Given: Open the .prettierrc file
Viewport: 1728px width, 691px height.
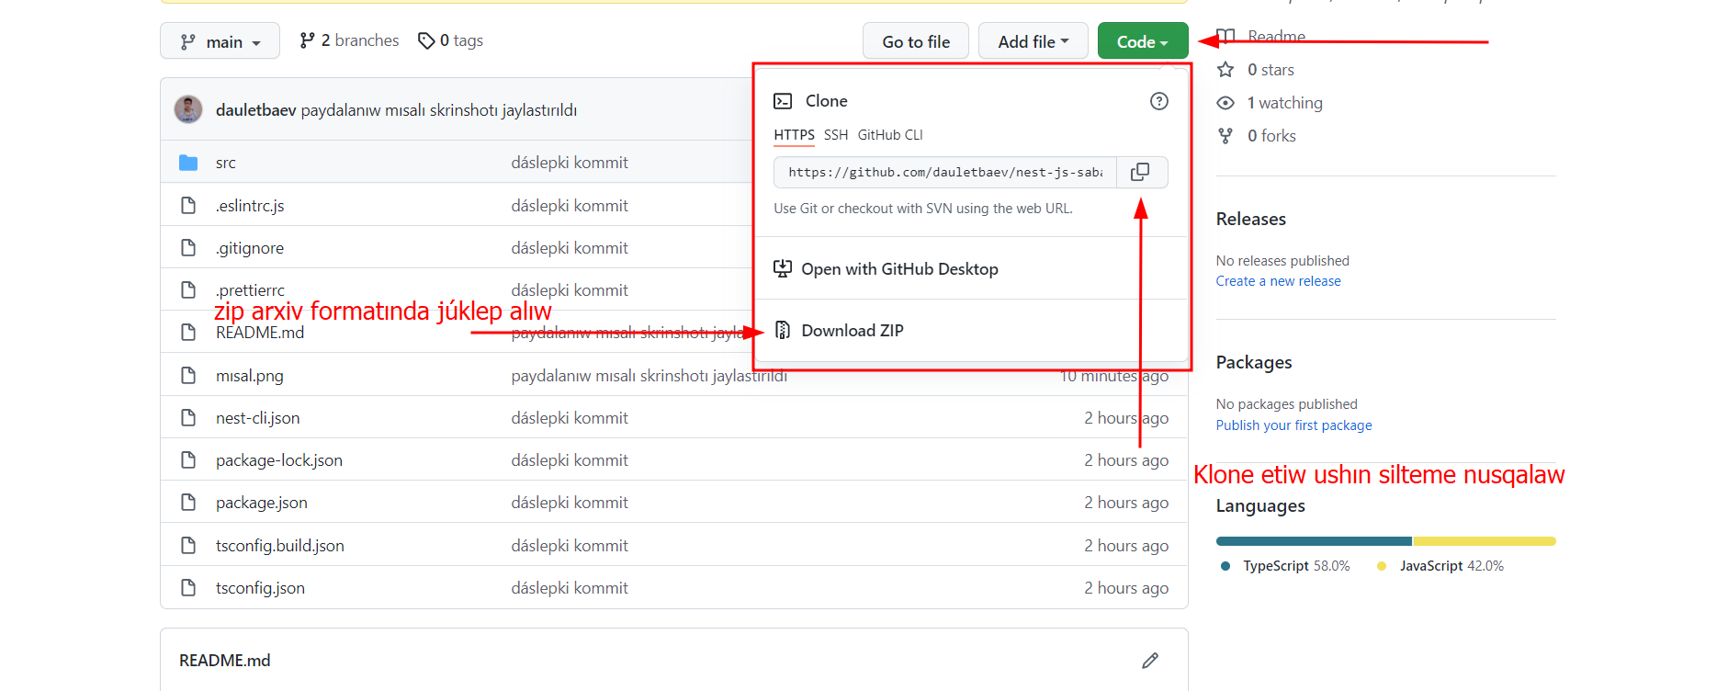Looking at the screenshot, I should (x=250, y=290).
